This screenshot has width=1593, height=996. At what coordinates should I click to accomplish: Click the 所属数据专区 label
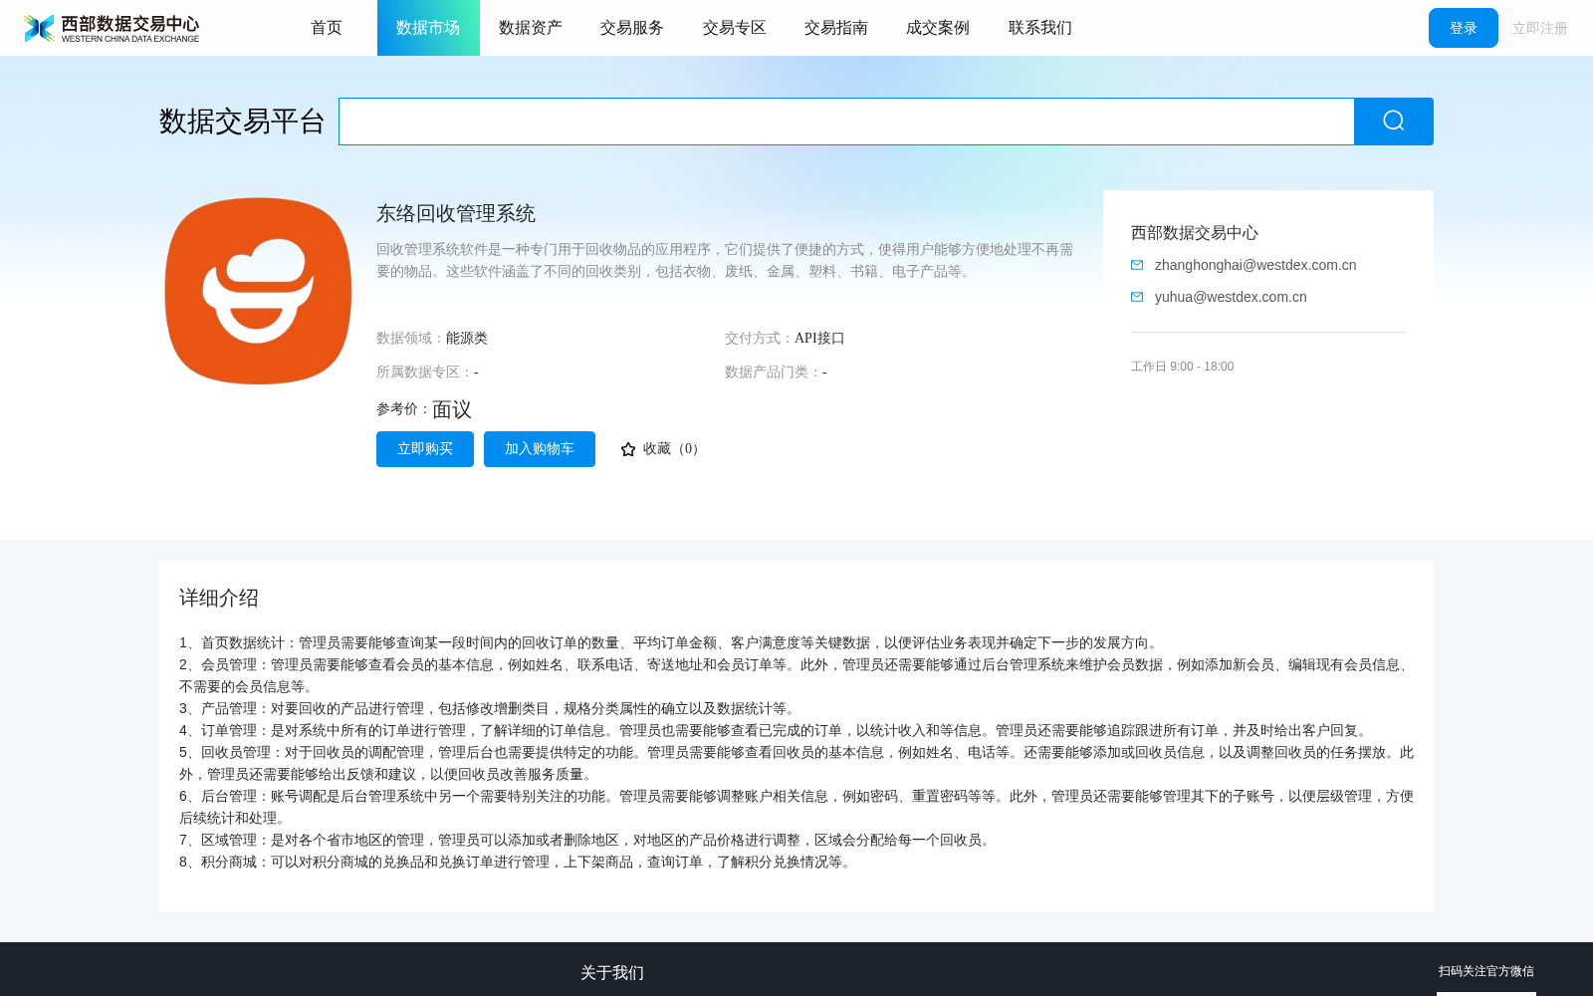[425, 373]
